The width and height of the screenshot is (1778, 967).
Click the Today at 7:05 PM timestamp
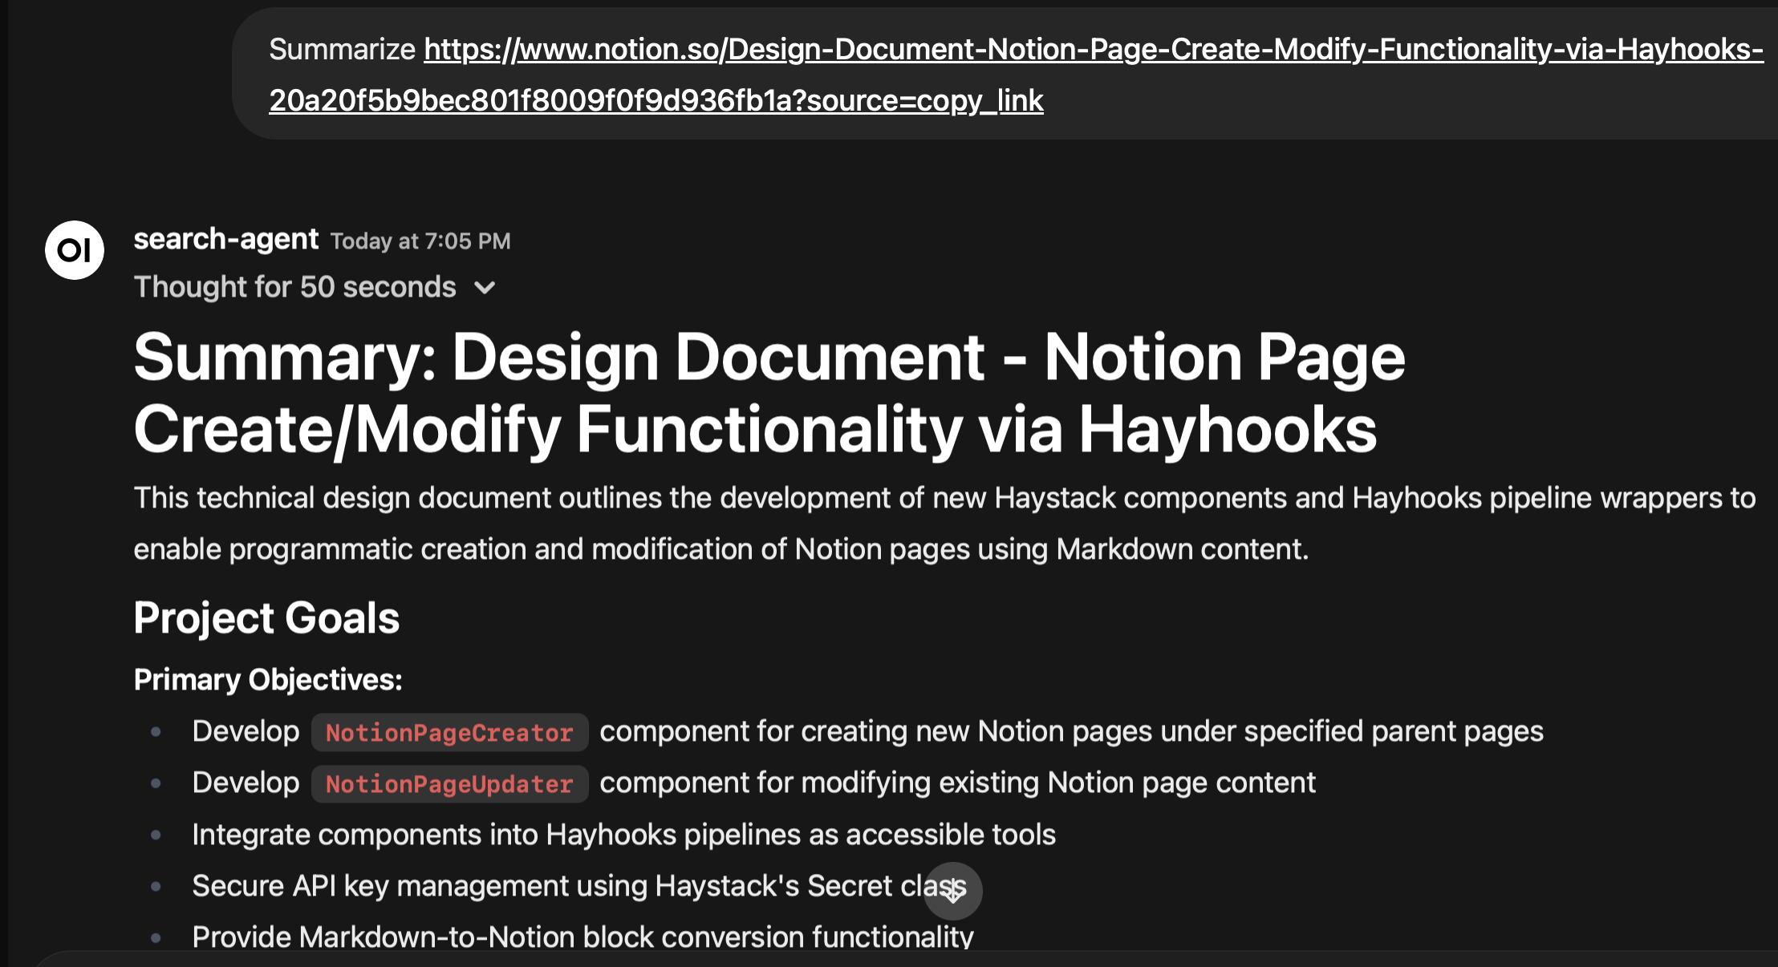pos(420,241)
